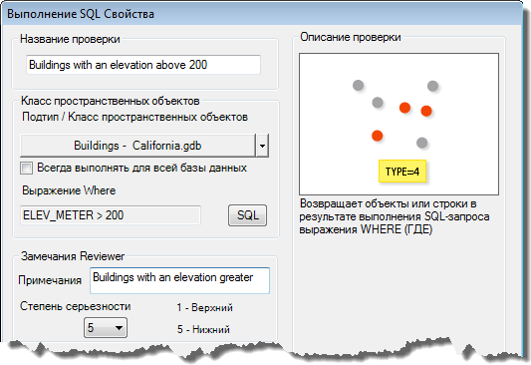Viewport: 531px width, 365px height.
Task: Click the 'Выражение Where' label
Action: coord(69,190)
